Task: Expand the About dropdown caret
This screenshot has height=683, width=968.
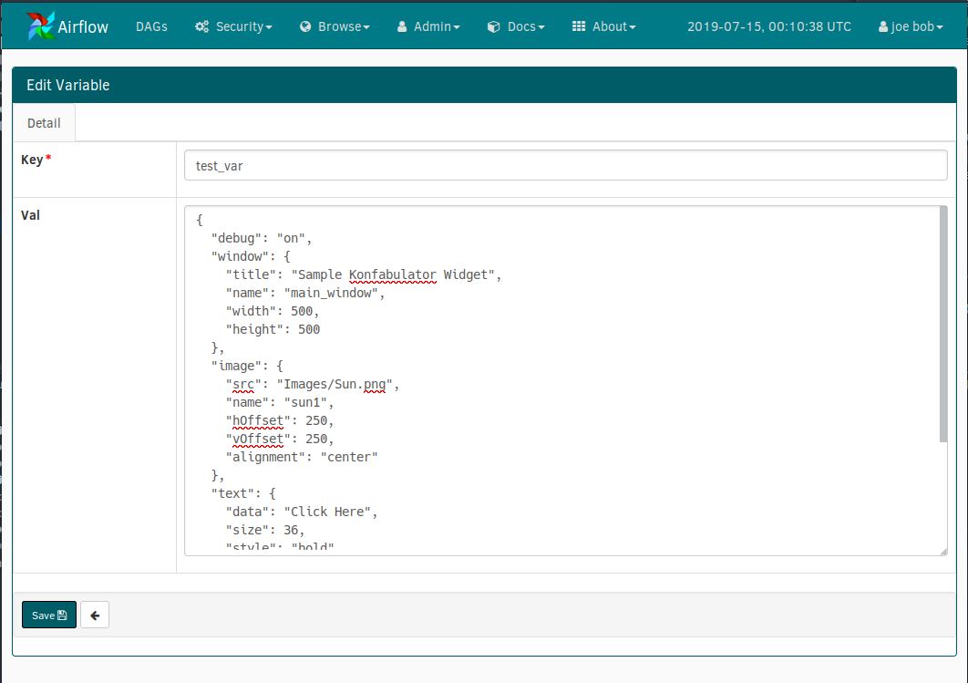Action: click(633, 27)
